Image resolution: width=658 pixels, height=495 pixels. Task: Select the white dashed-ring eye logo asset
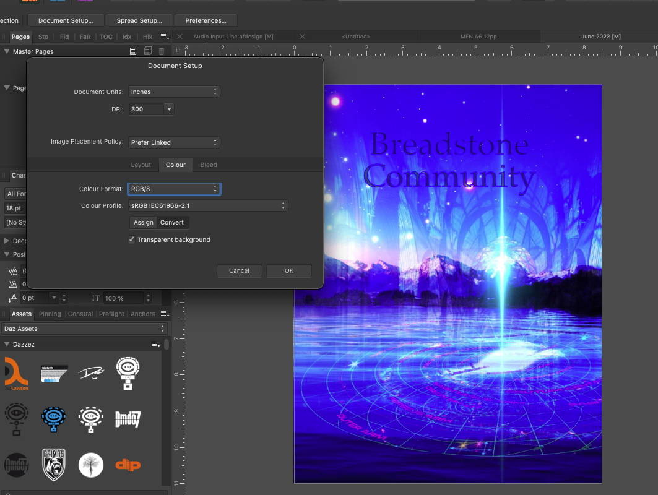tap(90, 419)
